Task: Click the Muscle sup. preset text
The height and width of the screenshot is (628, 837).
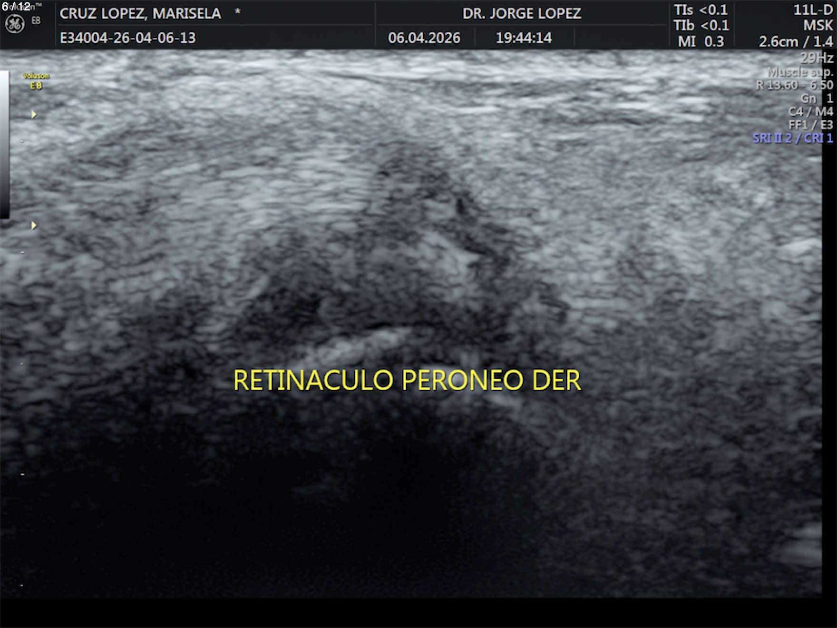Action: (800, 72)
